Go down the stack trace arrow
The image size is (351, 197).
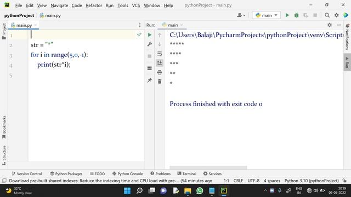tap(160, 44)
